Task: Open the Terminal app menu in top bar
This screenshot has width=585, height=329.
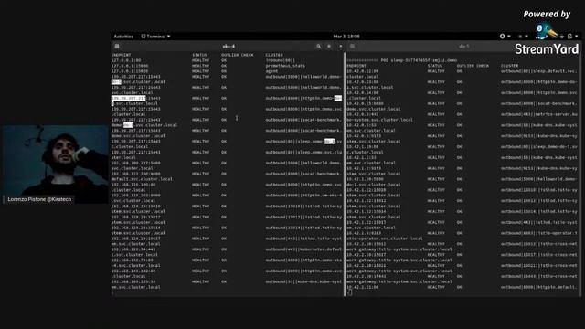Action: tap(155, 37)
